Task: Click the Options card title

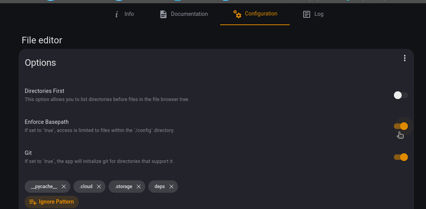Action: point(40,63)
